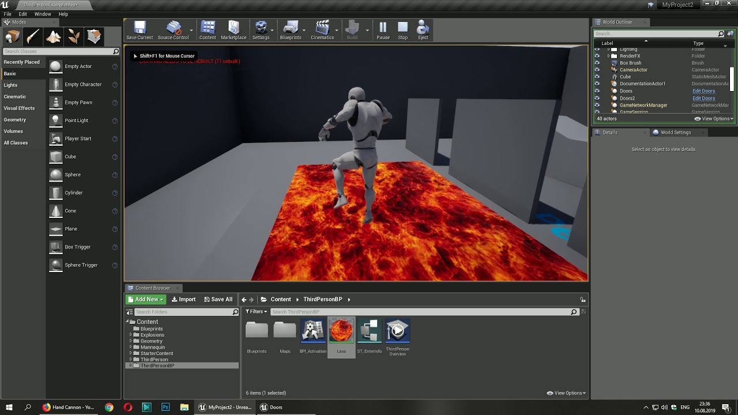Hide the RenderFX folder via eye icon
This screenshot has width=738, height=415.
pyautogui.click(x=597, y=56)
